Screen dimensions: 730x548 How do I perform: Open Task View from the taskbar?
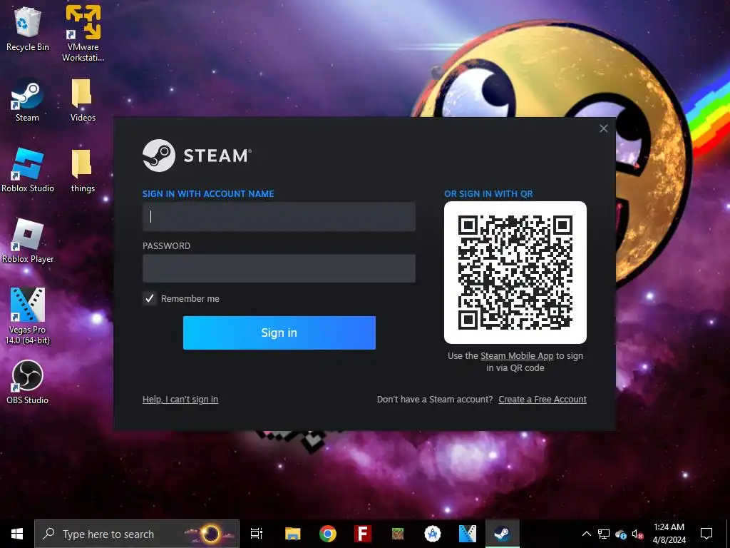click(x=257, y=534)
